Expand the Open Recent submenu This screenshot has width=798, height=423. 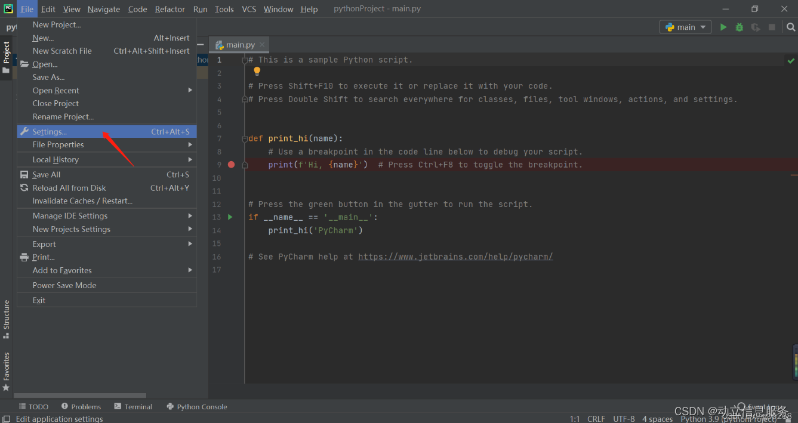point(107,90)
